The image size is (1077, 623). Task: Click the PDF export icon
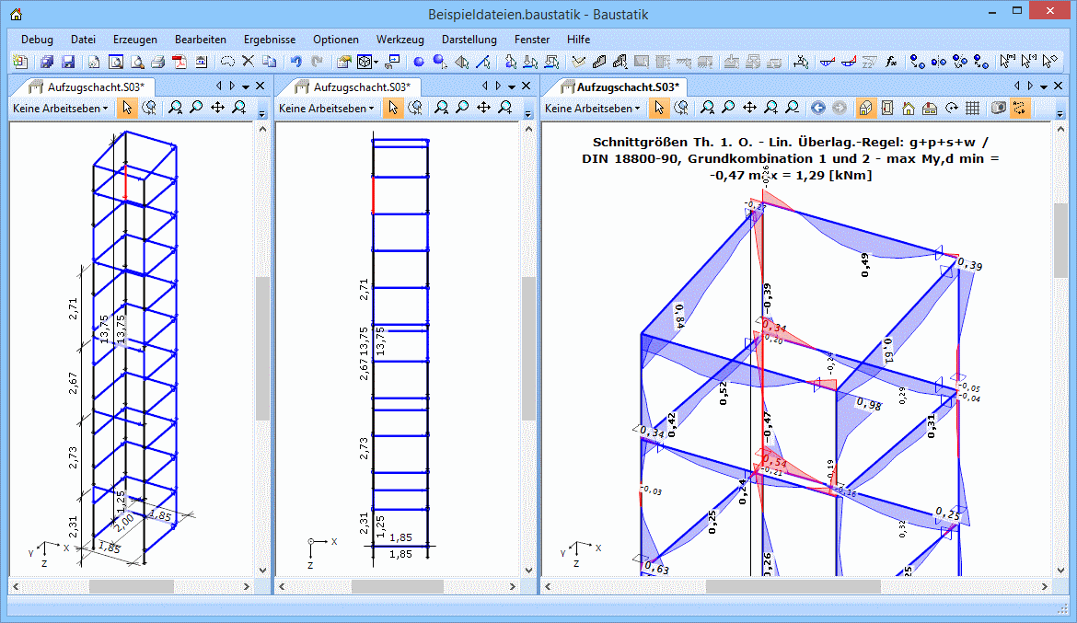coord(179,63)
